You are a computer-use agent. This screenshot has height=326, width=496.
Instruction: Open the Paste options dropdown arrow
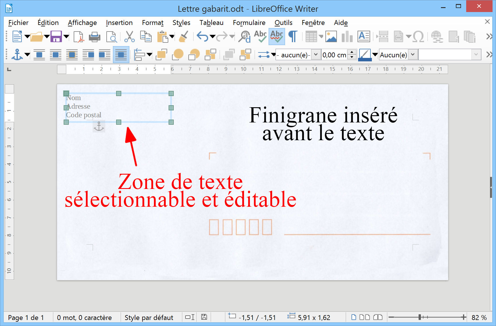coord(172,37)
